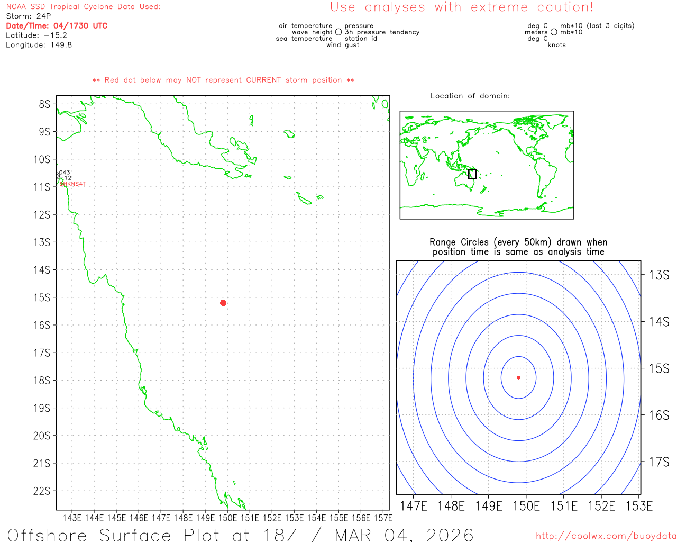Screen dimensions: 677x542
Task: Click the 150E label on range circles plot
Action: (x=526, y=506)
